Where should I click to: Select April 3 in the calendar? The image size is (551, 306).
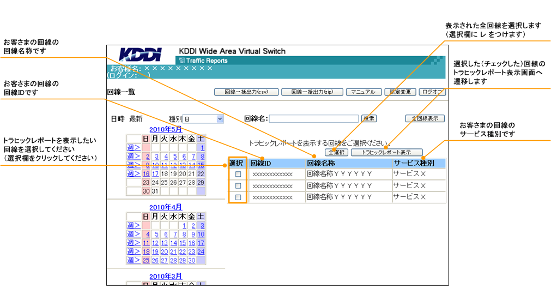coord(202,226)
